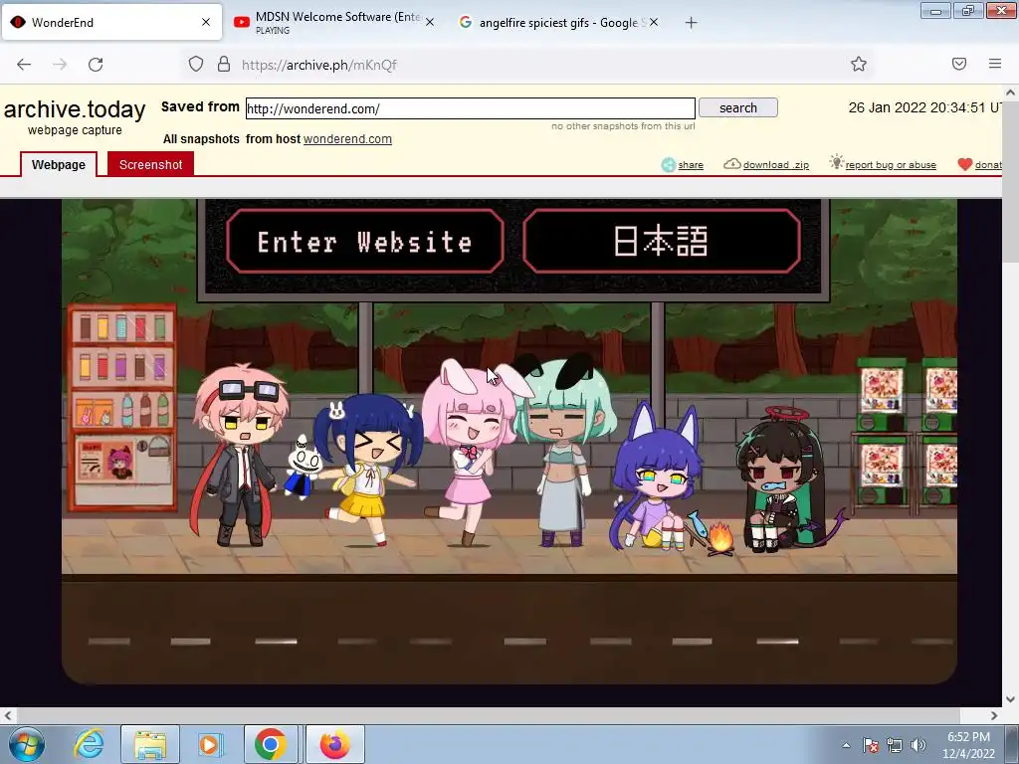1019x764 pixels.
Task: Open the wonderend.com host link
Action: pos(347,139)
